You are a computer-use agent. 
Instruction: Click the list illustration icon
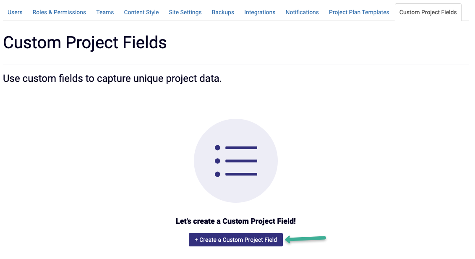pos(236,161)
